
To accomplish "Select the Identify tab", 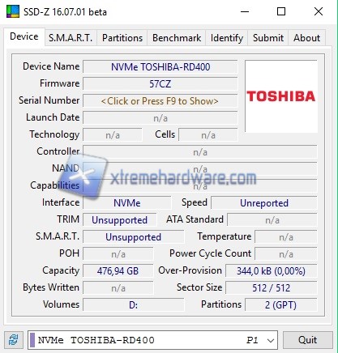I will (227, 38).
